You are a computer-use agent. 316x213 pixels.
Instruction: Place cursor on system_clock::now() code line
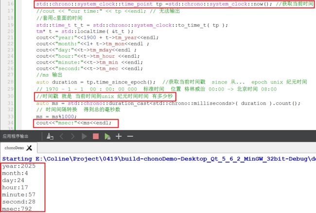point(175,4)
